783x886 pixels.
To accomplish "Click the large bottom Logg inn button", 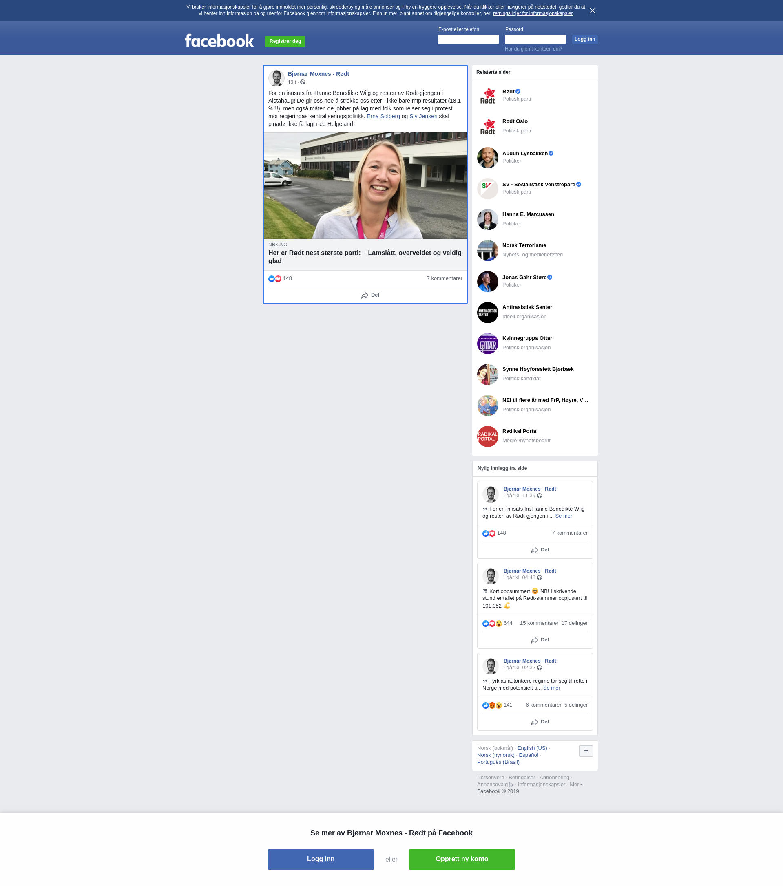I will pyautogui.click(x=321, y=859).
